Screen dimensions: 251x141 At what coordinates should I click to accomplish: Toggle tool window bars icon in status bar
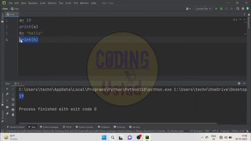coord(3,131)
